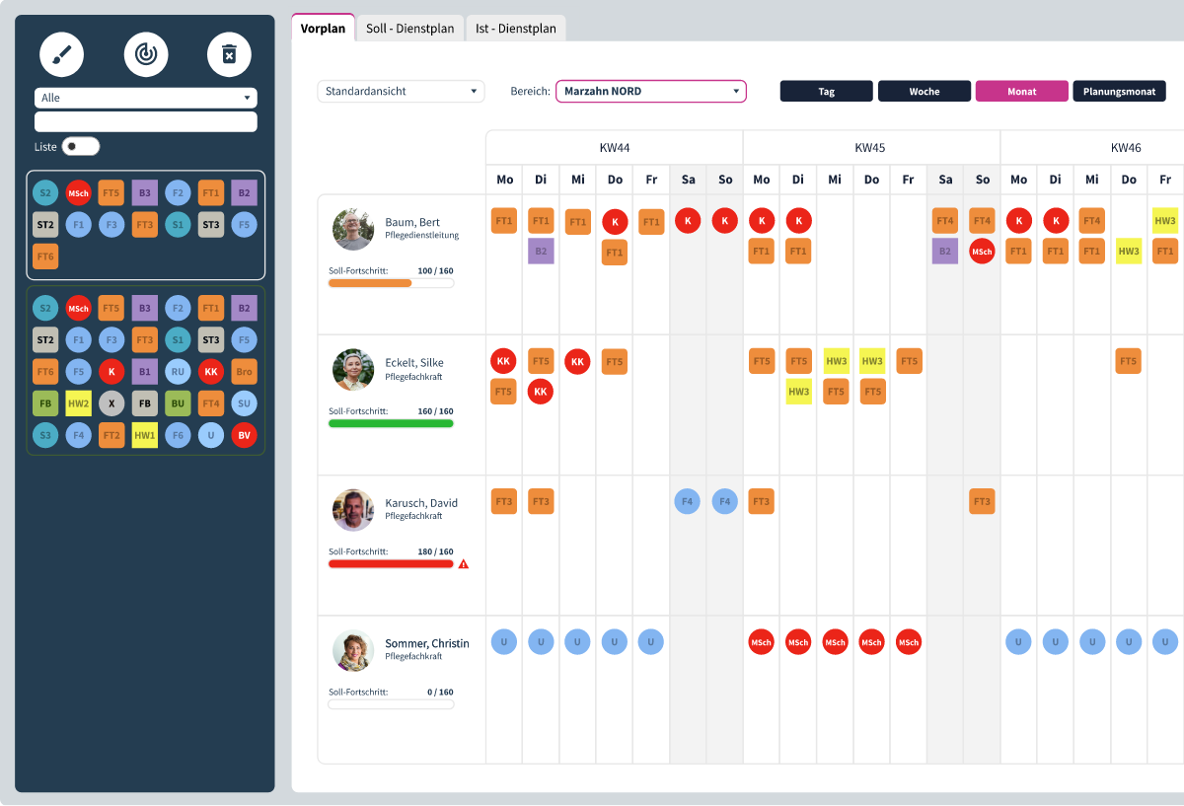Click the trash delete icon
Viewport: 1184px width, 806px height.
pos(229,54)
